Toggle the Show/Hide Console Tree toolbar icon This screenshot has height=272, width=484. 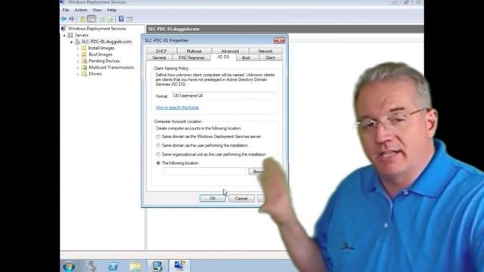point(92,19)
